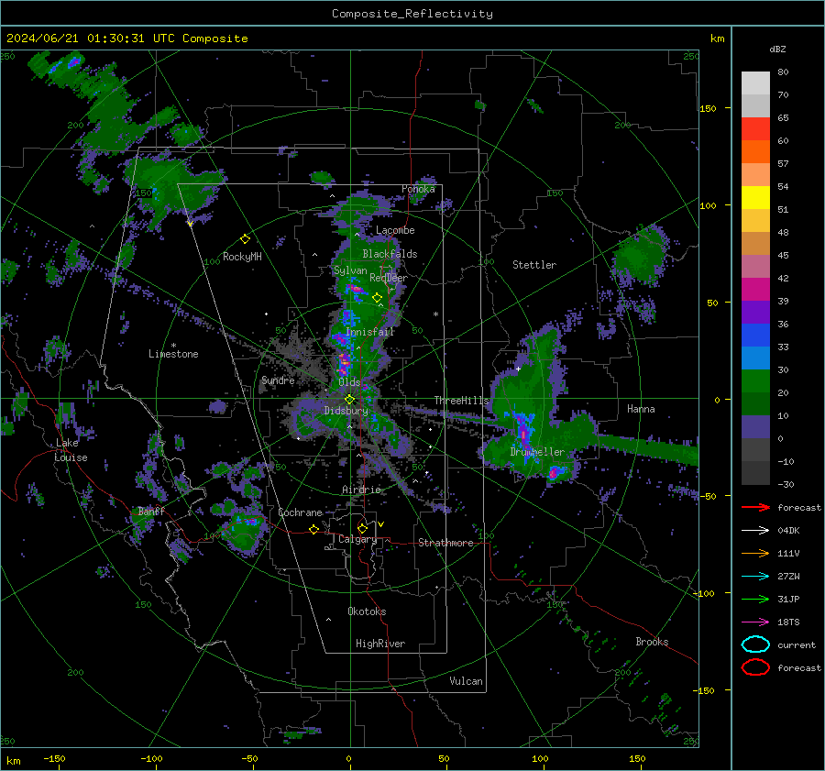
Task: Click the Lake Louise label on map
Action: coord(71,450)
